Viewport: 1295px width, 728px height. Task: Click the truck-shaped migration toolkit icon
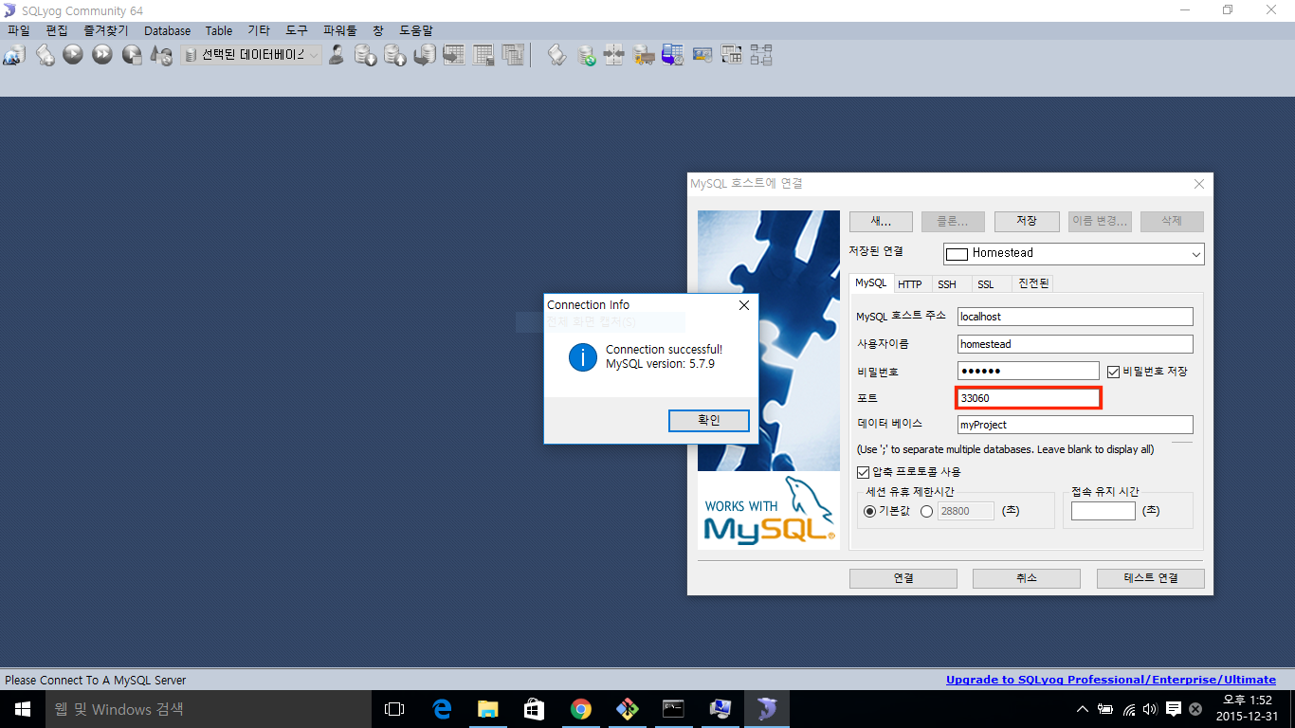click(644, 55)
